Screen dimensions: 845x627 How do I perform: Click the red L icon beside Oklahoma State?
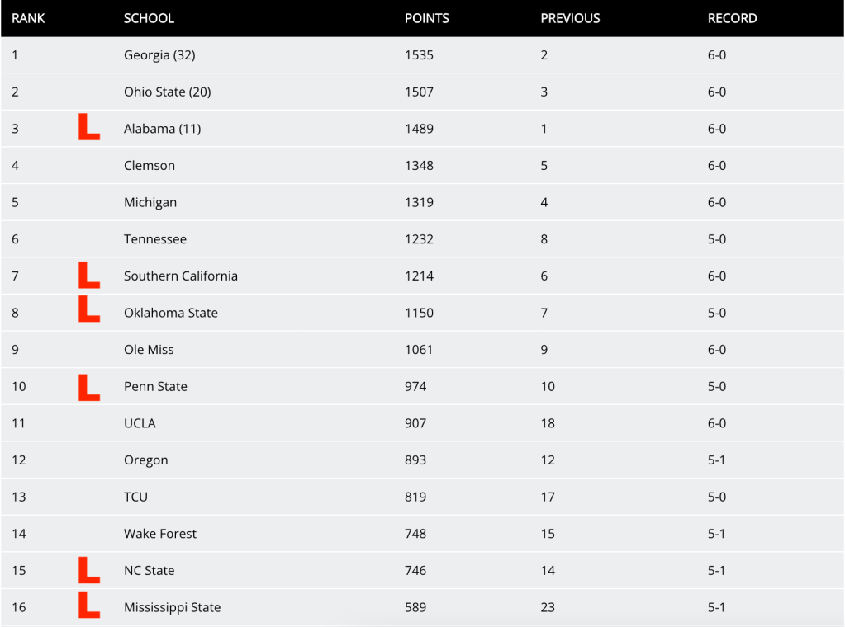pyautogui.click(x=88, y=309)
